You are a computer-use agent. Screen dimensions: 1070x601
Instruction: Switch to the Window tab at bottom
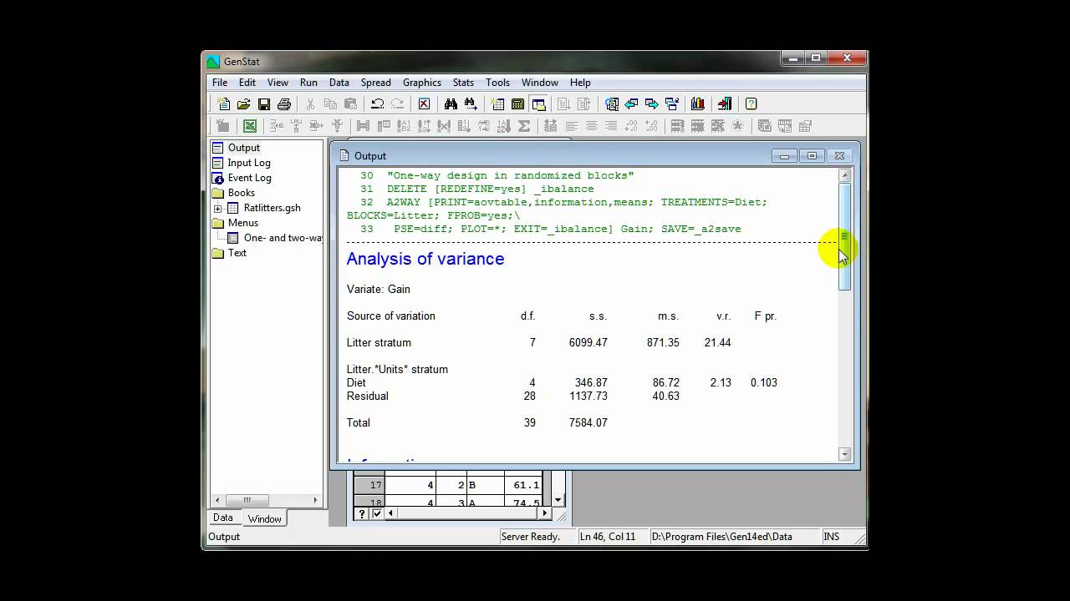(x=264, y=518)
